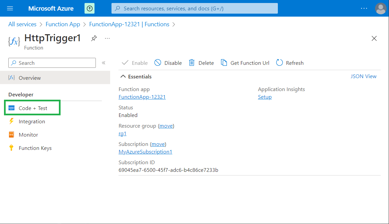Open the rg1 resource group link
This screenshot has height=224, width=389.
[x=122, y=134]
